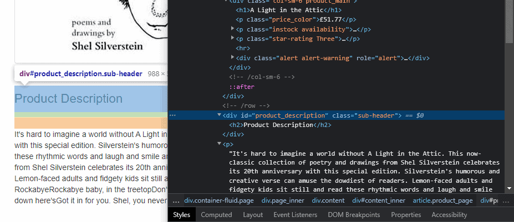This screenshot has width=514, height=222.
Task: Click the left breadcrumb overflow ellipsis
Action: 176,200
